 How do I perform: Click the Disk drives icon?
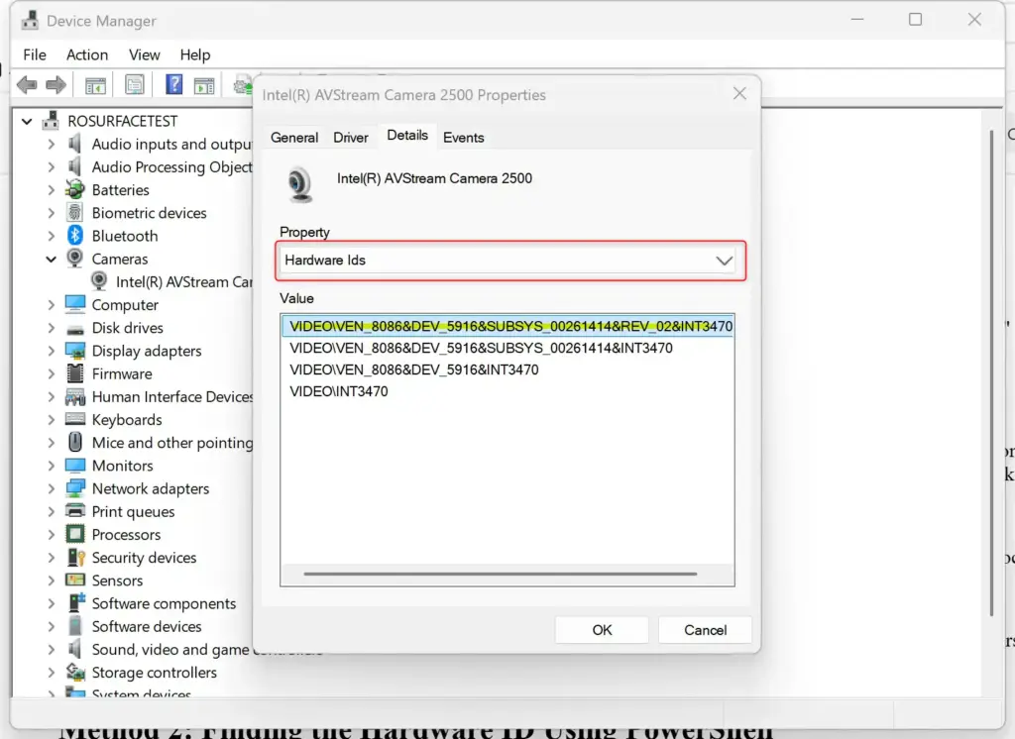click(x=75, y=329)
